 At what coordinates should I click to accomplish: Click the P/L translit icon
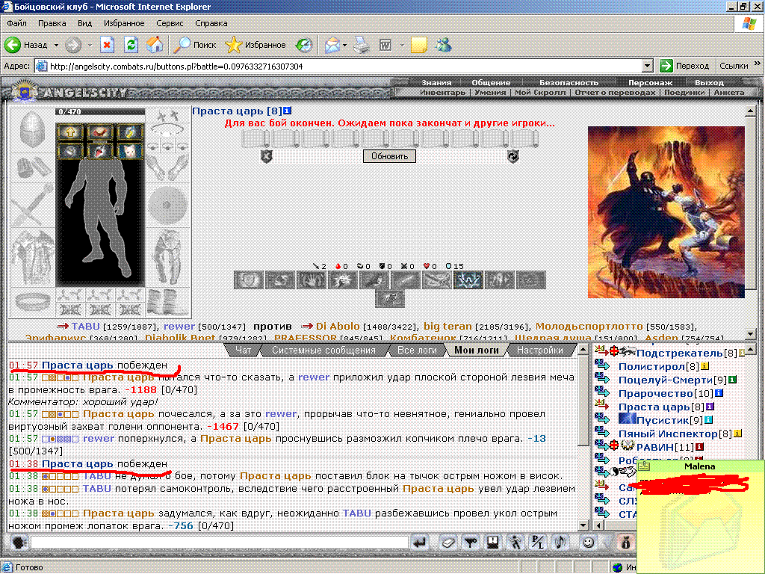[538, 543]
